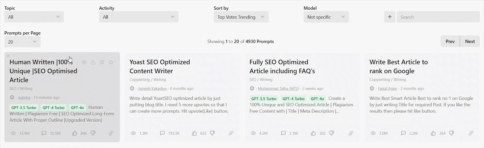
Task: Go to Next page of prompts
Action: (469, 41)
